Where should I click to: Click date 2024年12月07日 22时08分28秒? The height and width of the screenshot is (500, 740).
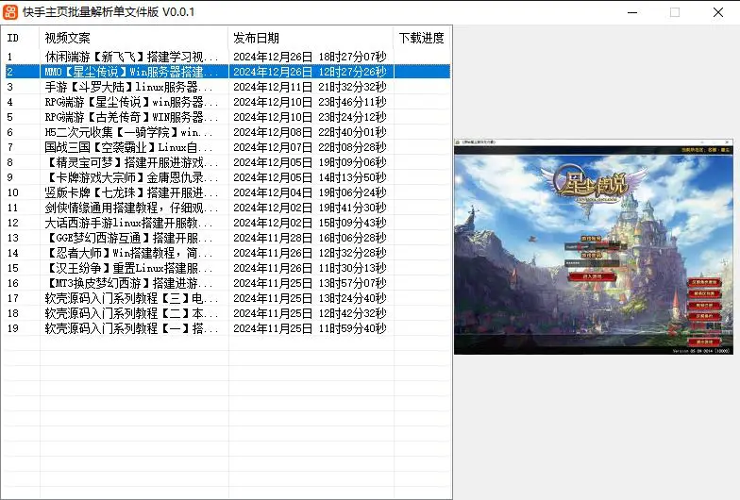pos(310,147)
